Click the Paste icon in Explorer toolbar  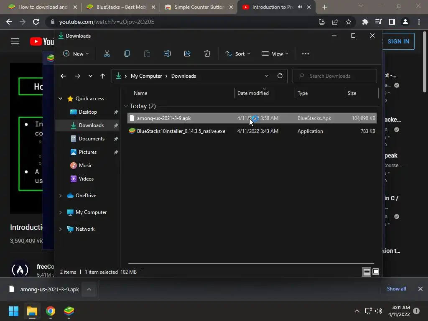click(147, 54)
